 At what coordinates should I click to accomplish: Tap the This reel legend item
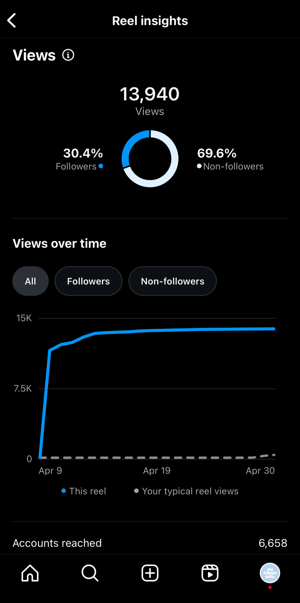click(x=84, y=491)
